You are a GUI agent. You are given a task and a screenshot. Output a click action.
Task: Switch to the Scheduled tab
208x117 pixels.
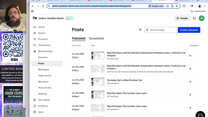[96, 39]
